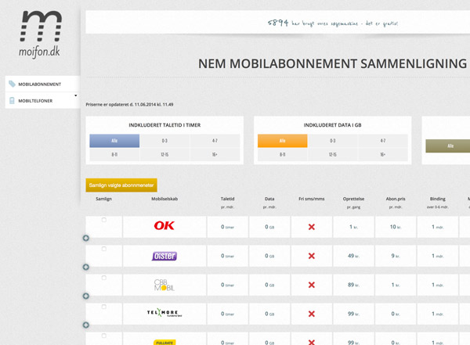Click the 9 kr. price in Oister row
This screenshot has height=345, width=470.
[396, 256]
